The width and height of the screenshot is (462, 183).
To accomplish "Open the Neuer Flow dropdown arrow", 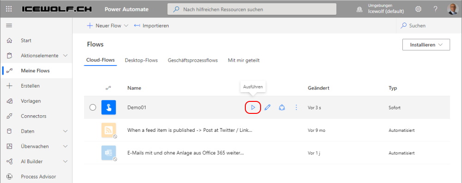I will 126,26.
